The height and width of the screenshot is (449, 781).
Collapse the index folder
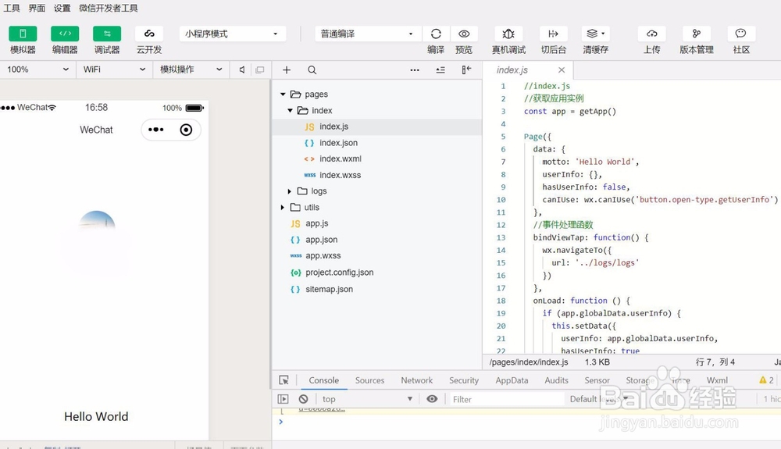pyautogui.click(x=290, y=111)
